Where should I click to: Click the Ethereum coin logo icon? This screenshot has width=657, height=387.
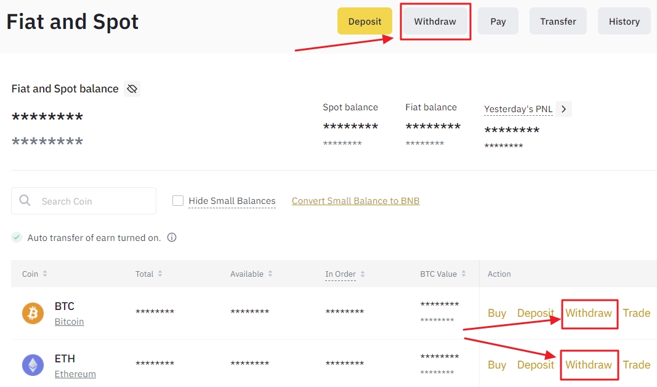click(x=33, y=365)
